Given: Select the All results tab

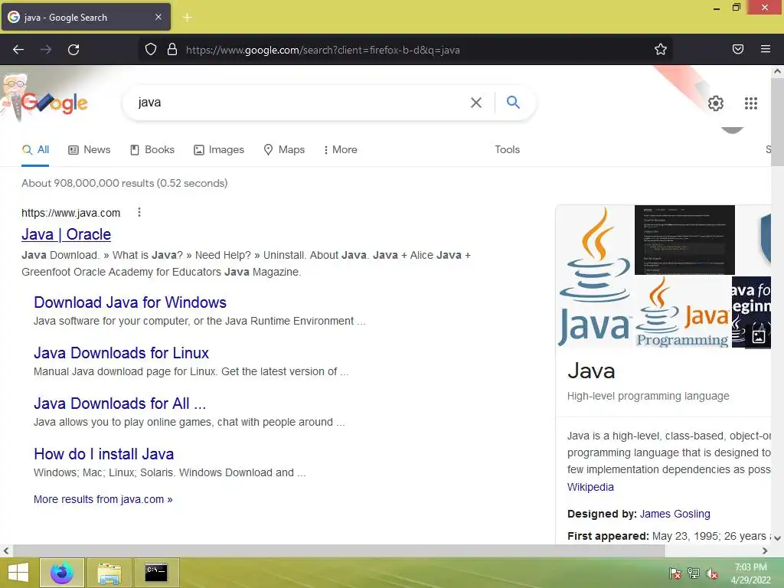Looking at the screenshot, I should pyautogui.click(x=35, y=149).
